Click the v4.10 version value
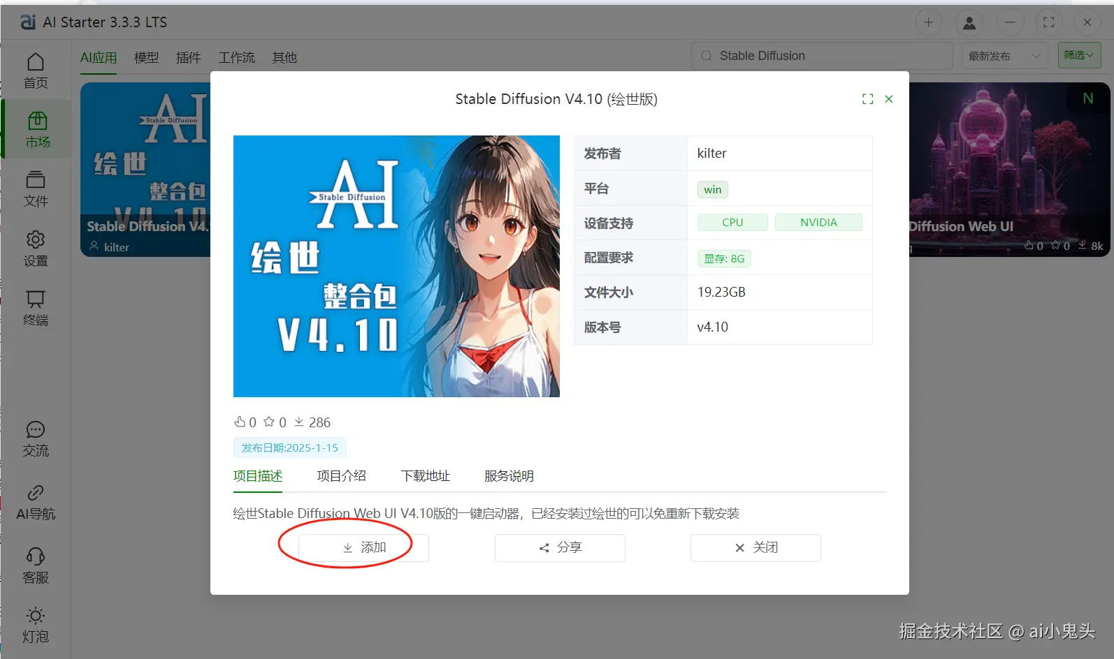The height and width of the screenshot is (659, 1114). click(x=712, y=327)
